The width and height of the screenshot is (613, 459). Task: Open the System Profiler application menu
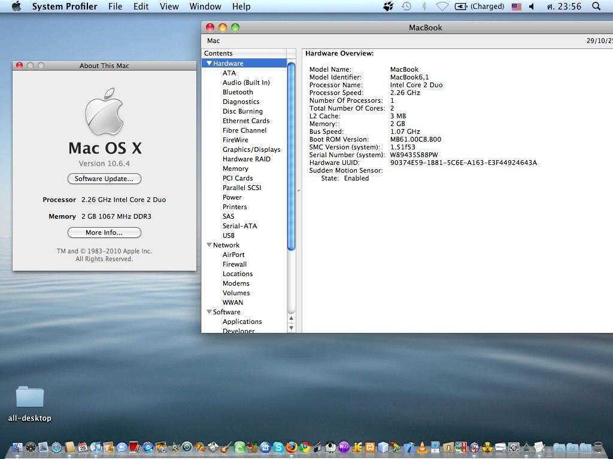pos(65,7)
